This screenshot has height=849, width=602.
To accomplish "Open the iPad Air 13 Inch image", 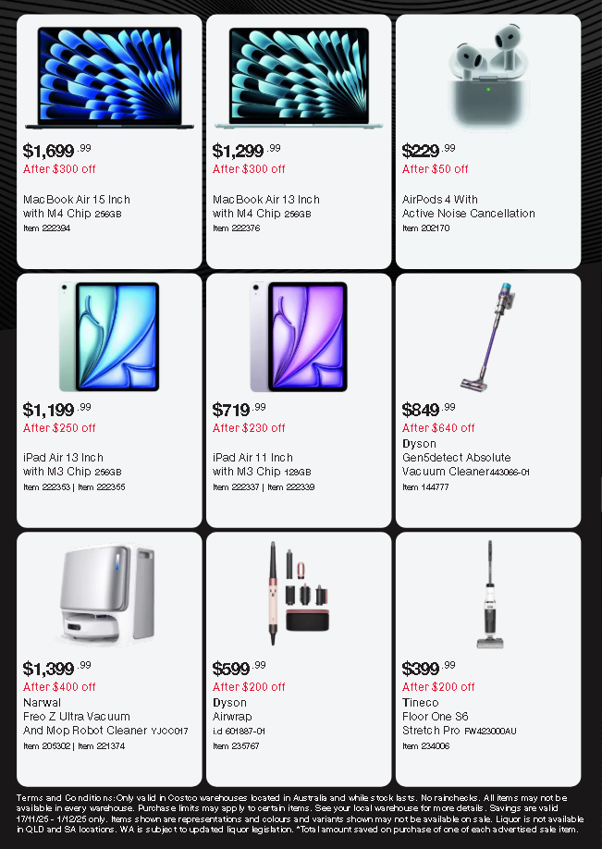I will 110,337.
